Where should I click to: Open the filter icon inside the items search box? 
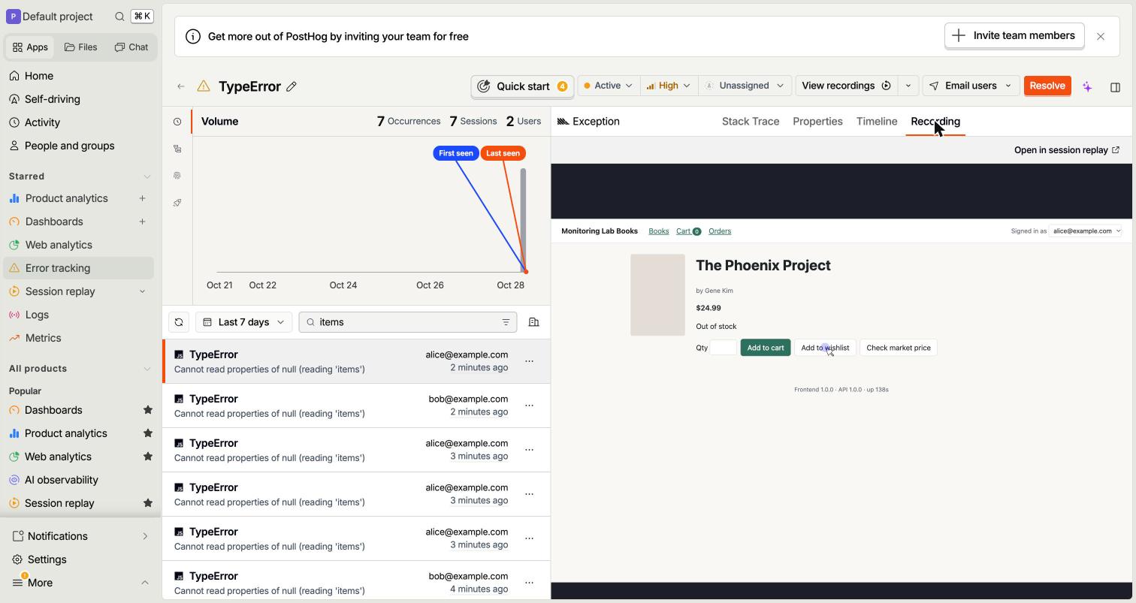(506, 322)
